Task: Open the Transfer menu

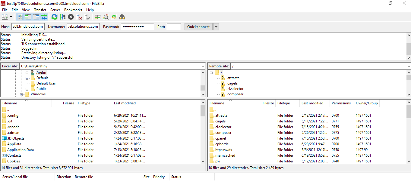Action: coord(40,10)
